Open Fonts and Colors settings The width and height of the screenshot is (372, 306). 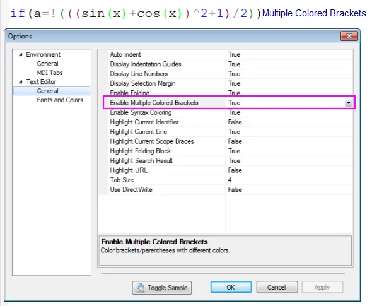[x=60, y=100]
